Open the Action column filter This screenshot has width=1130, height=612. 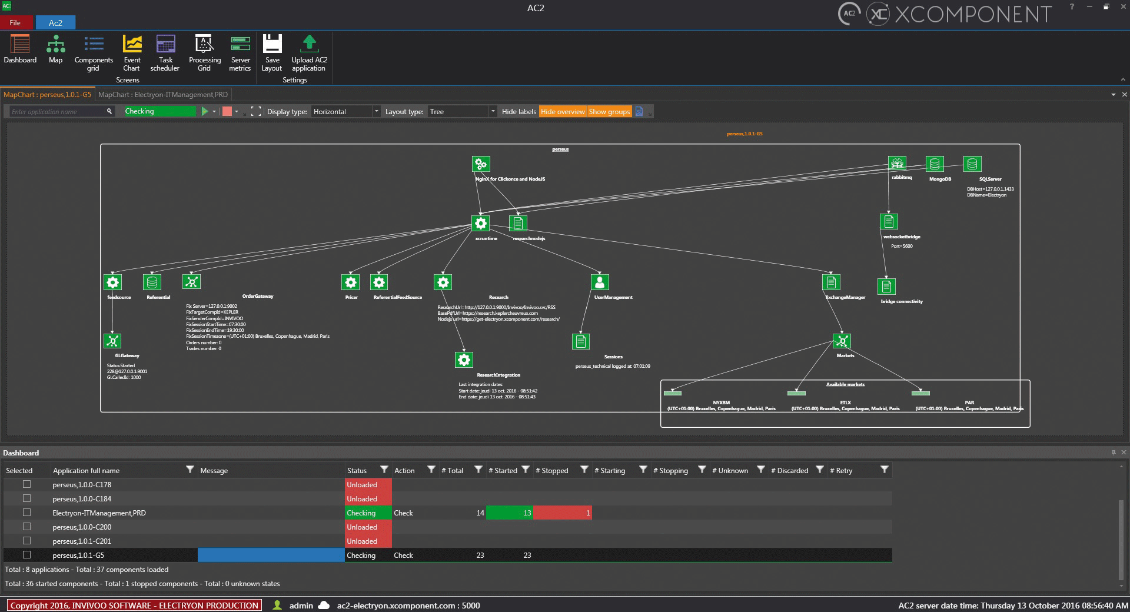tap(431, 470)
